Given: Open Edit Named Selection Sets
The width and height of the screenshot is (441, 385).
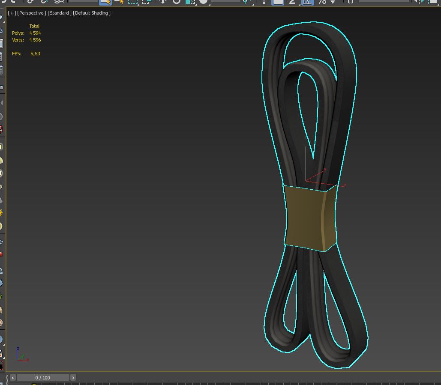Looking at the screenshot, I should [x=351, y=2].
